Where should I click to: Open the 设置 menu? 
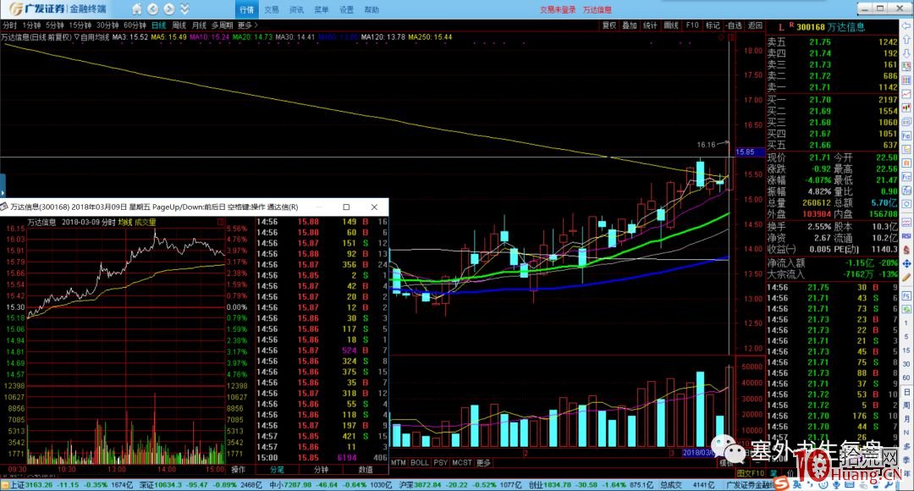(x=347, y=10)
